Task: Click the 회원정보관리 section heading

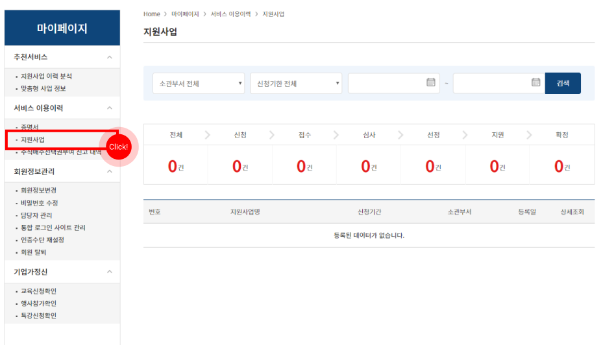Action: coord(34,171)
